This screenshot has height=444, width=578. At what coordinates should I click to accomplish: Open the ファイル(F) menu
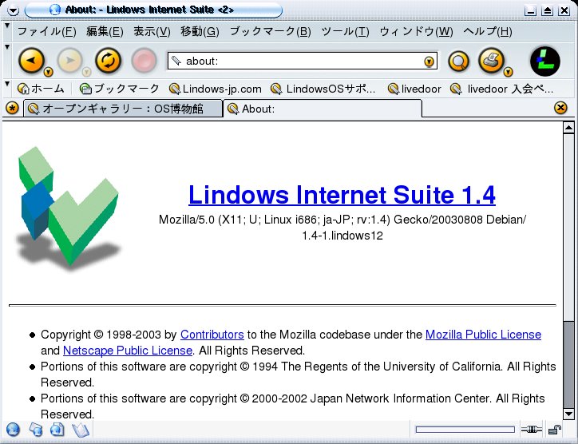click(x=47, y=32)
